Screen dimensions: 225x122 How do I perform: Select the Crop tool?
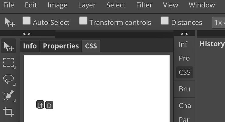click(x=9, y=112)
